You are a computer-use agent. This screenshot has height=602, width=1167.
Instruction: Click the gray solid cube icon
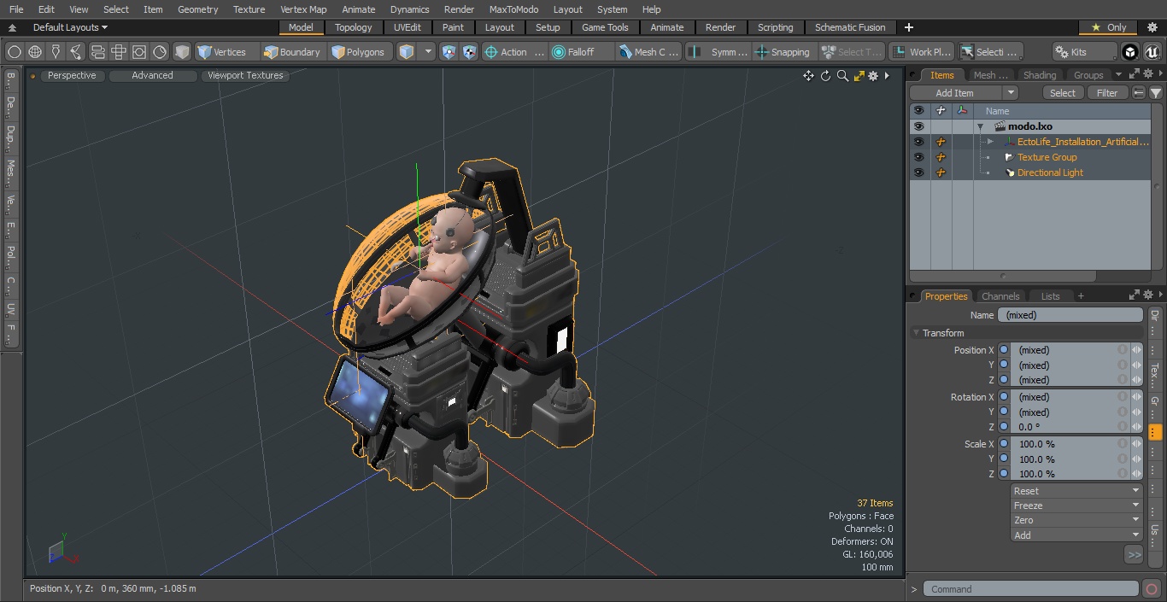click(182, 52)
